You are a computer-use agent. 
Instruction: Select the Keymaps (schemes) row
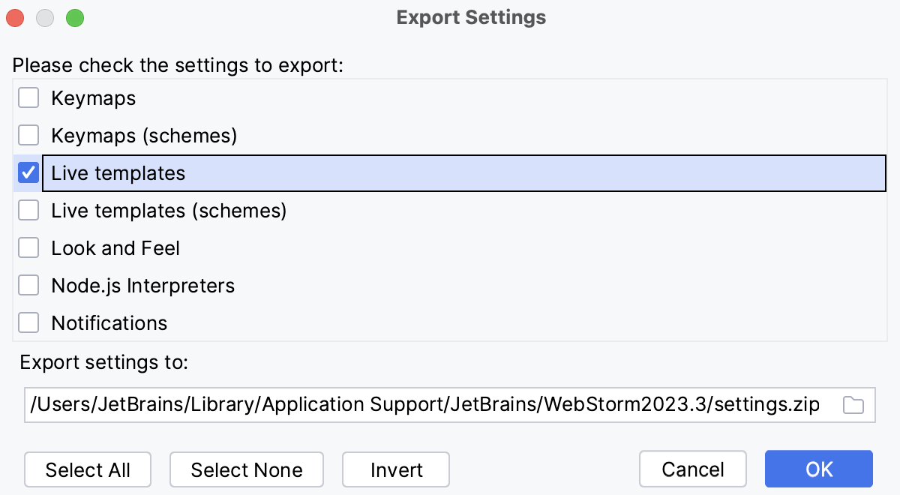[142, 135]
